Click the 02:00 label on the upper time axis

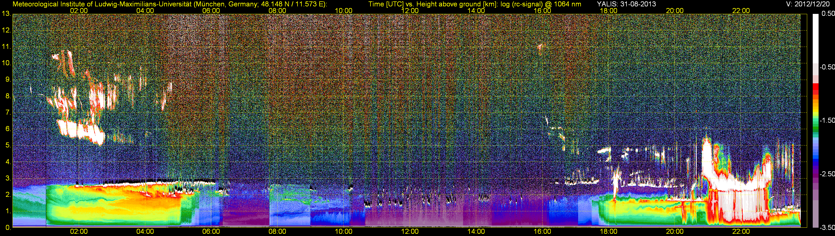tap(79, 11)
